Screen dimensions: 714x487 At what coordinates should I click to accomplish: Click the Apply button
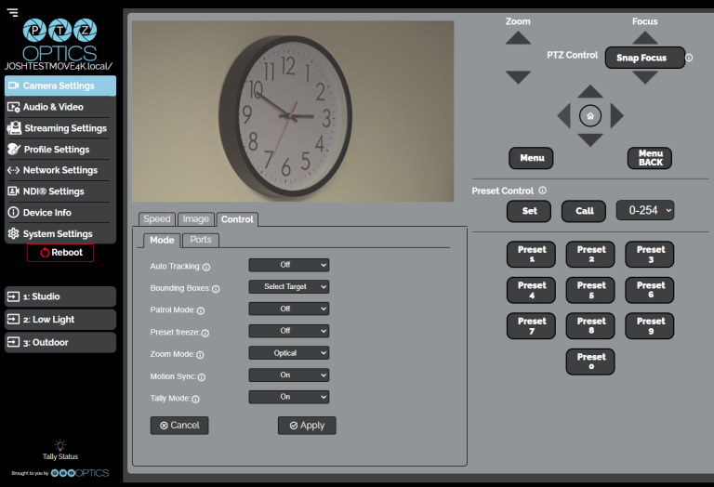(x=307, y=425)
